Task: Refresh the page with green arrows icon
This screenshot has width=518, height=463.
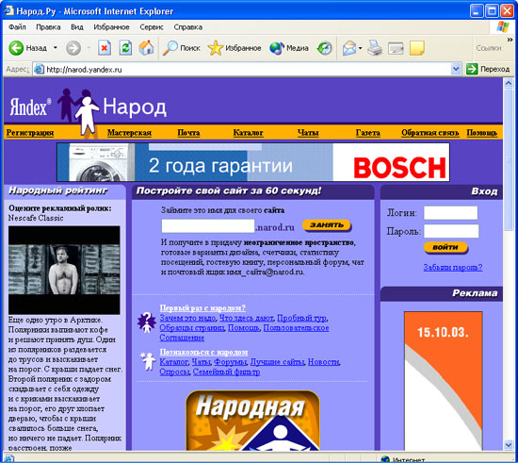Action: click(125, 48)
